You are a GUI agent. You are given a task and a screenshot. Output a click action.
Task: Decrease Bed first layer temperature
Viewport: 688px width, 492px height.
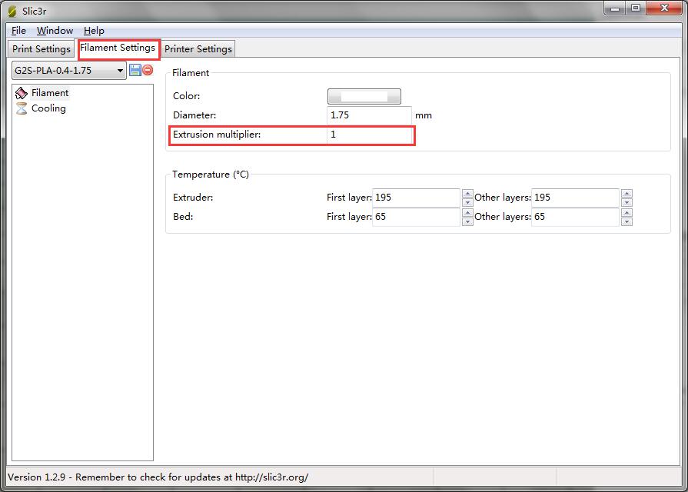click(467, 221)
